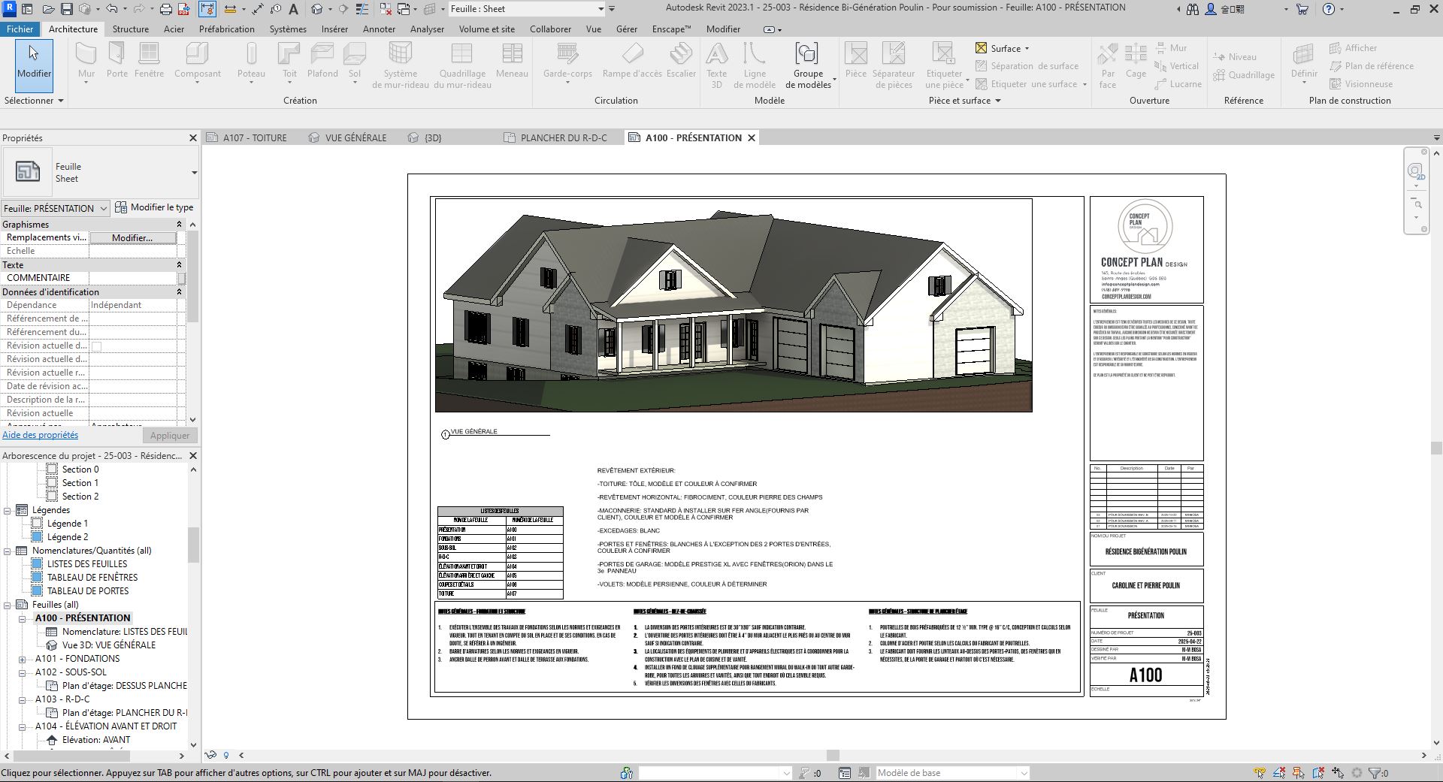Expand the A101 - FONDATIONS sheet node
Screen dimensions: 1443x782
[23, 659]
